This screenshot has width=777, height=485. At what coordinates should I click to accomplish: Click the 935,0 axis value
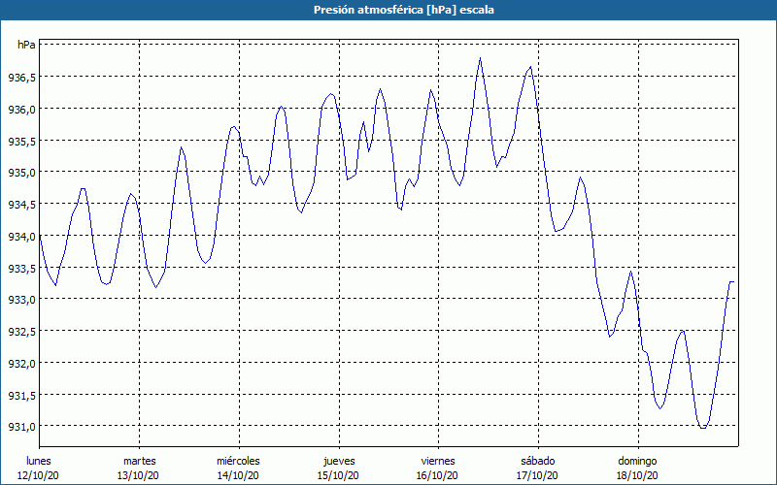pos(21,173)
